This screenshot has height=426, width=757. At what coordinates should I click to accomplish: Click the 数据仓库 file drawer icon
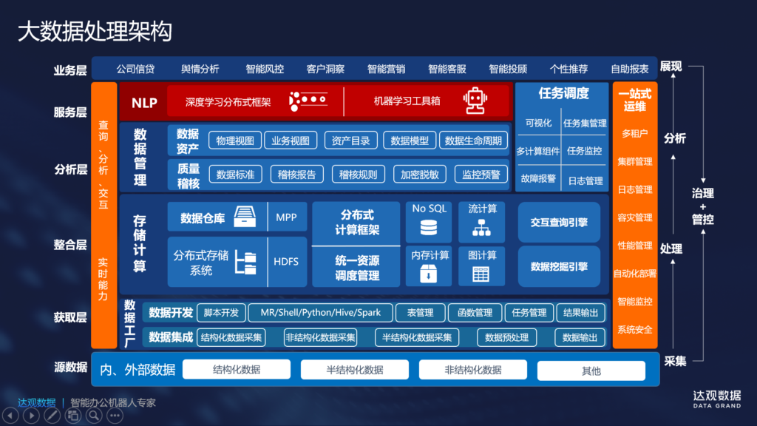tap(245, 217)
